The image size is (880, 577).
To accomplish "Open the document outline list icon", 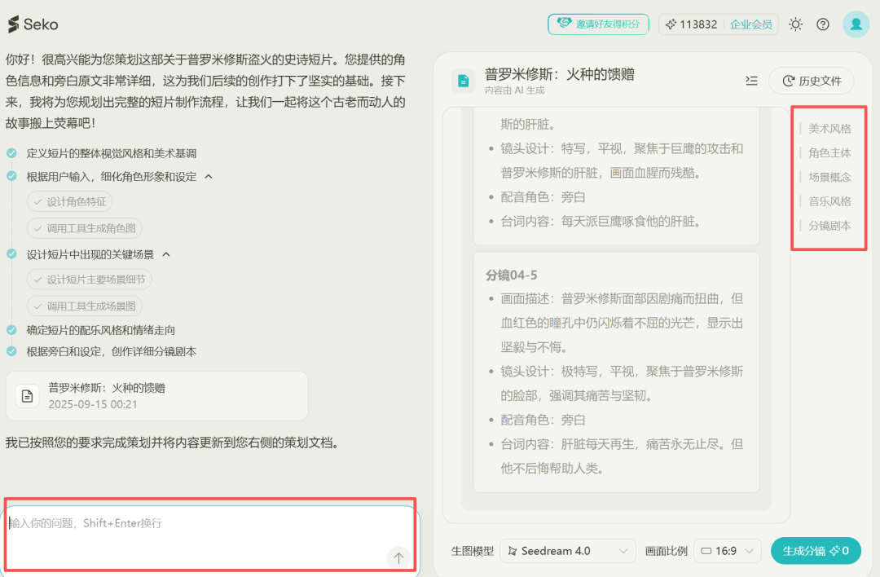I will pyautogui.click(x=751, y=81).
